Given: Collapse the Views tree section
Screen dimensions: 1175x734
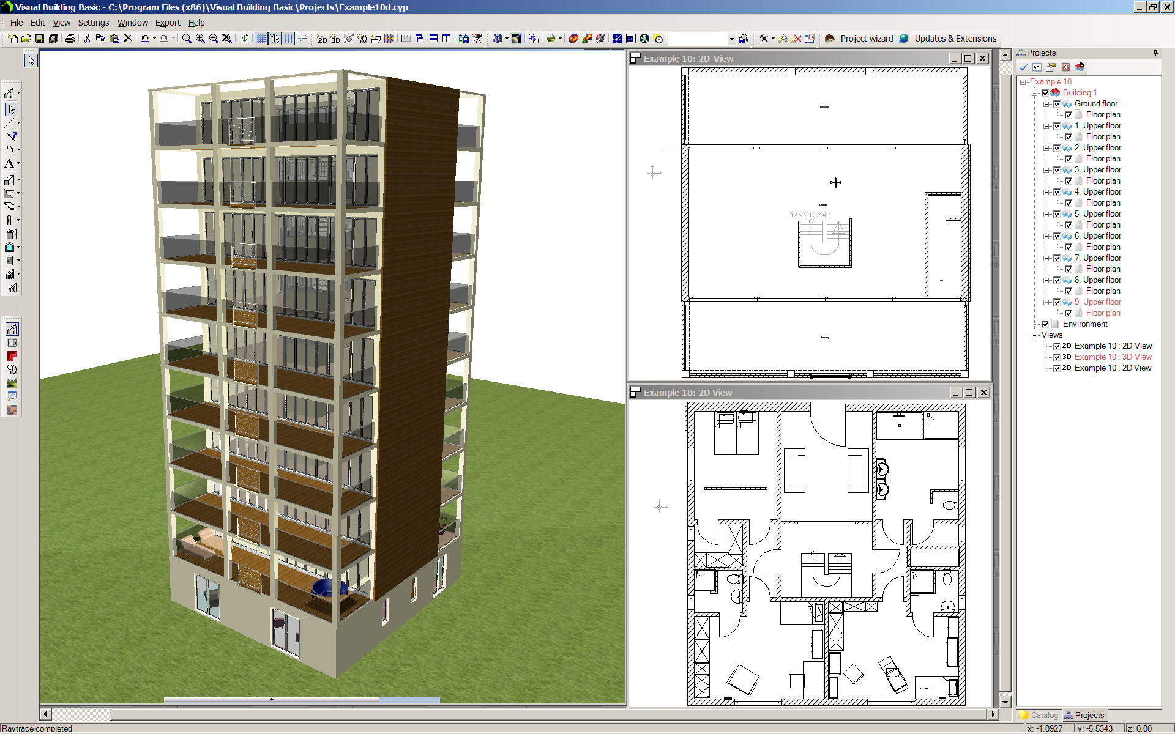Looking at the screenshot, I should (1034, 335).
